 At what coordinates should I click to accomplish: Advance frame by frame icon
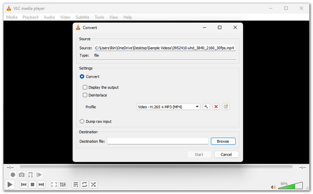click(39, 175)
